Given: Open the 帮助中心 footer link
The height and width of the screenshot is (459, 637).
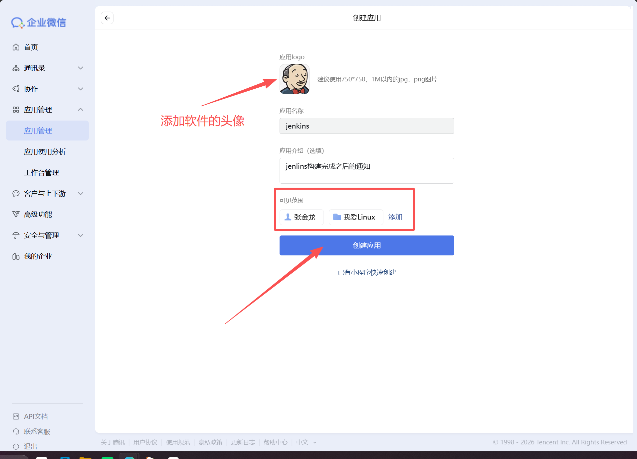Looking at the screenshot, I should (x=276, y=442).
